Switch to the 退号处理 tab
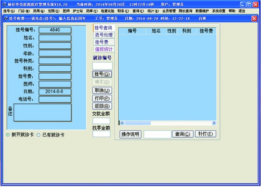The width and height of the screenshot is (261, 187). coord(104,35)
